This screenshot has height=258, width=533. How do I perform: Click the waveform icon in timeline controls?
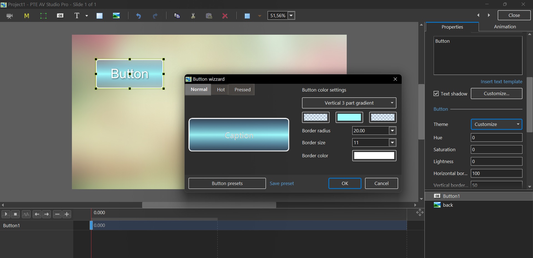[26, 214]
